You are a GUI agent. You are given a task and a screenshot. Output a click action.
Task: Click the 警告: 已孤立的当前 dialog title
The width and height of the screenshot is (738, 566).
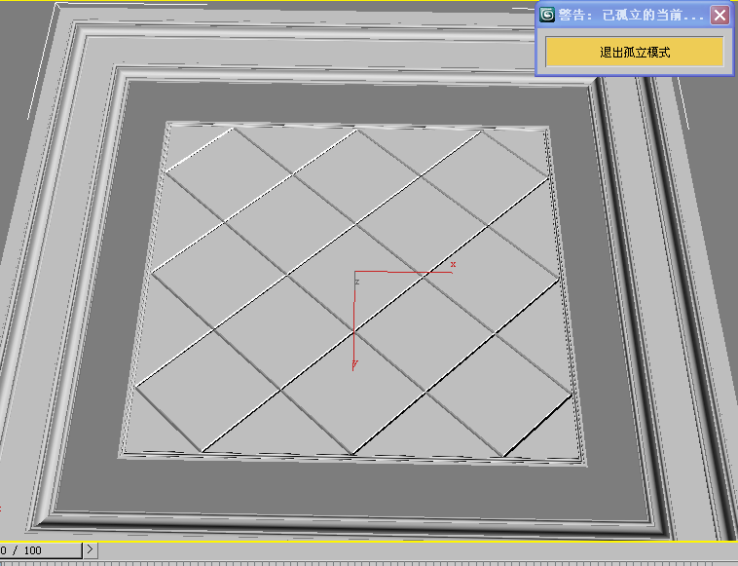[631, 15]
